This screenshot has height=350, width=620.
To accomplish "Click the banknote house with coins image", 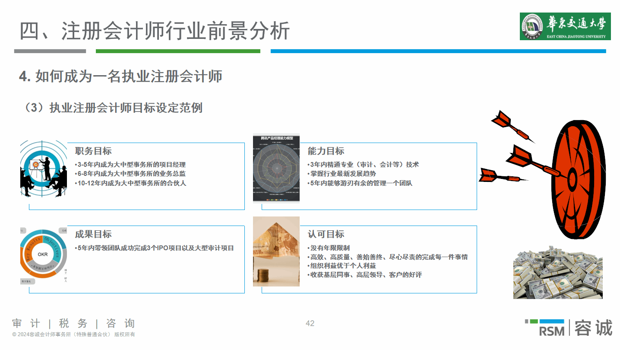I will coord(276,251).
